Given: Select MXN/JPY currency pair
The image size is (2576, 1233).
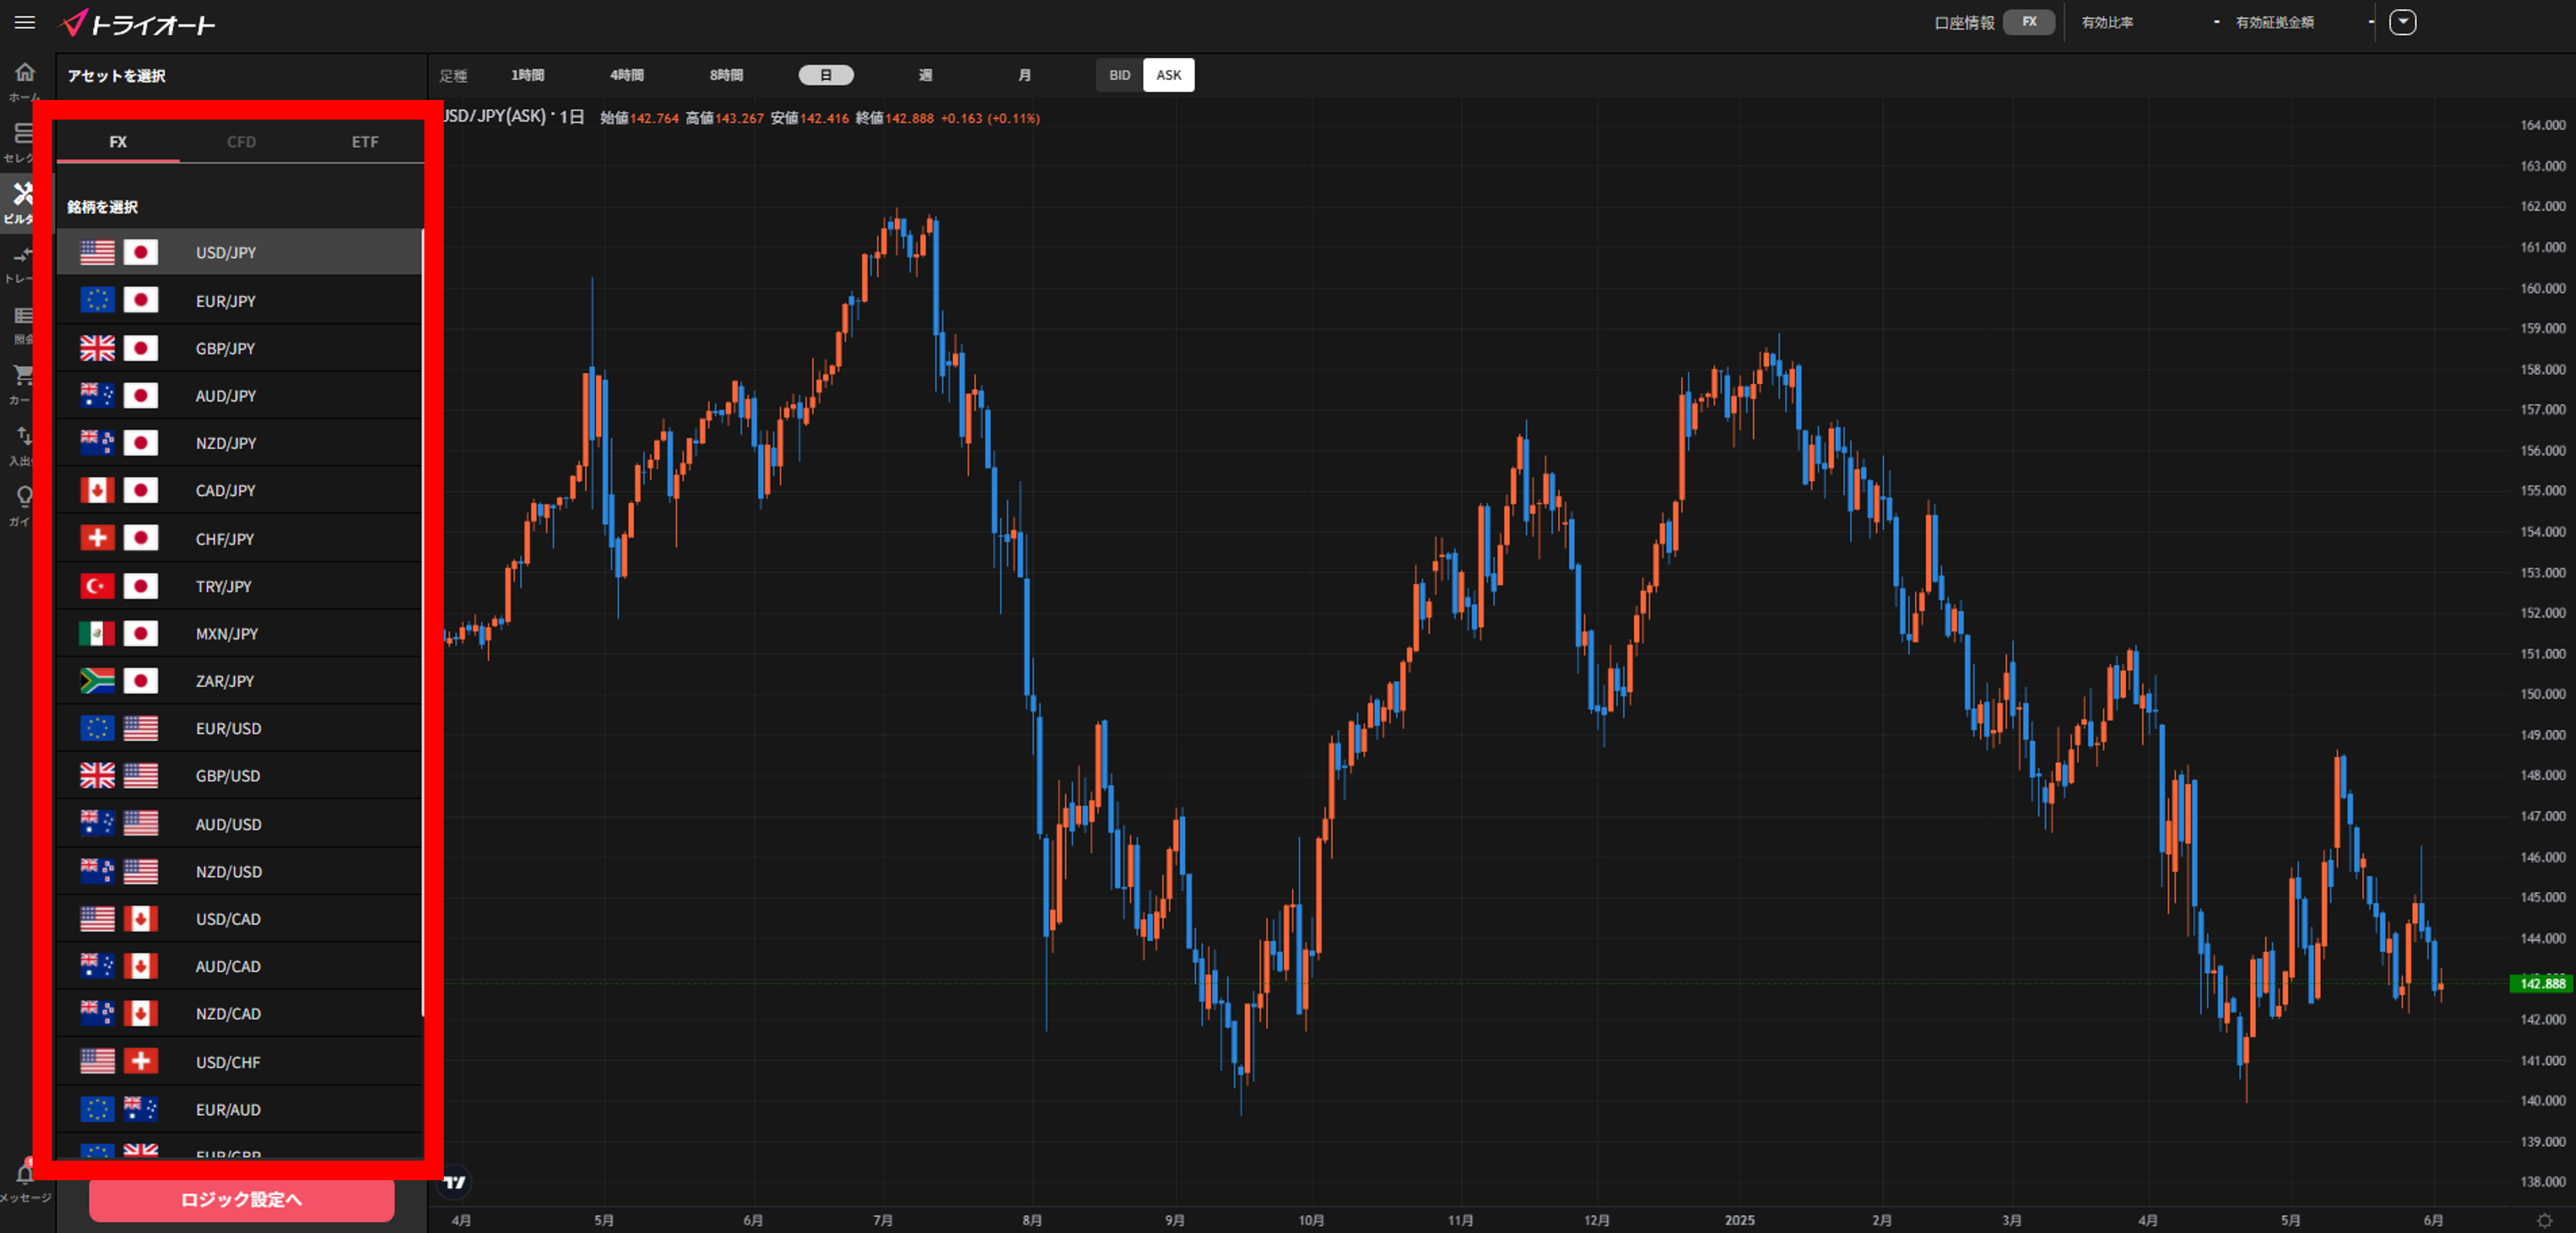Looking at the screenshot, I should pos(239,633).
